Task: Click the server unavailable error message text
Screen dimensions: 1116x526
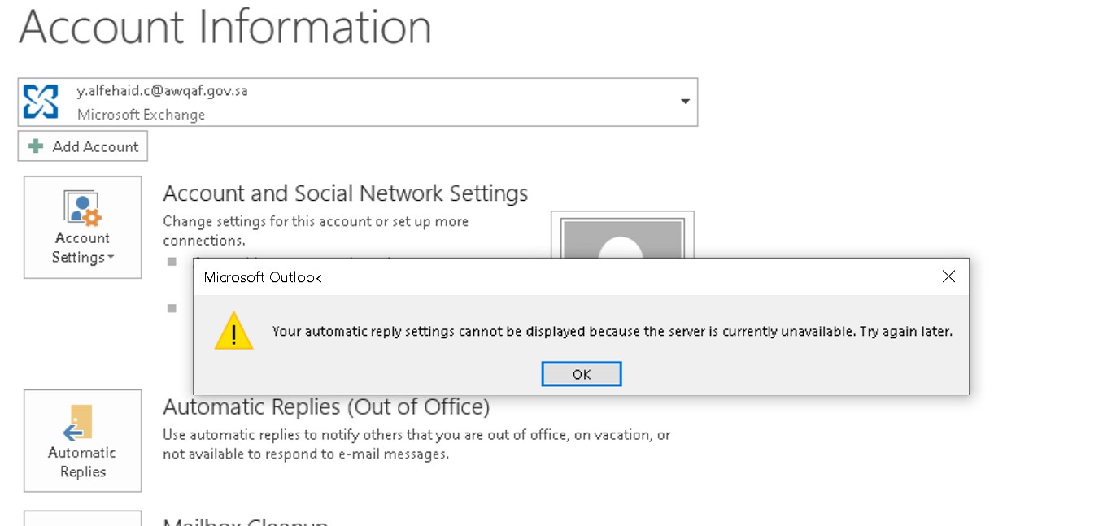Action: pos(612,332)
